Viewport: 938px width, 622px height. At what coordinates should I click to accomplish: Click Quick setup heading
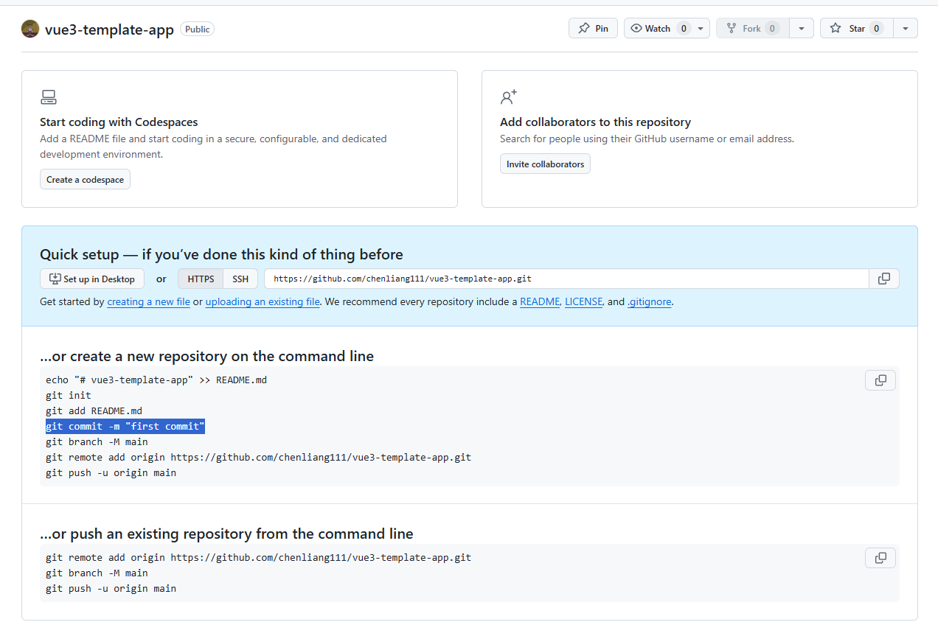click(221, 254)
